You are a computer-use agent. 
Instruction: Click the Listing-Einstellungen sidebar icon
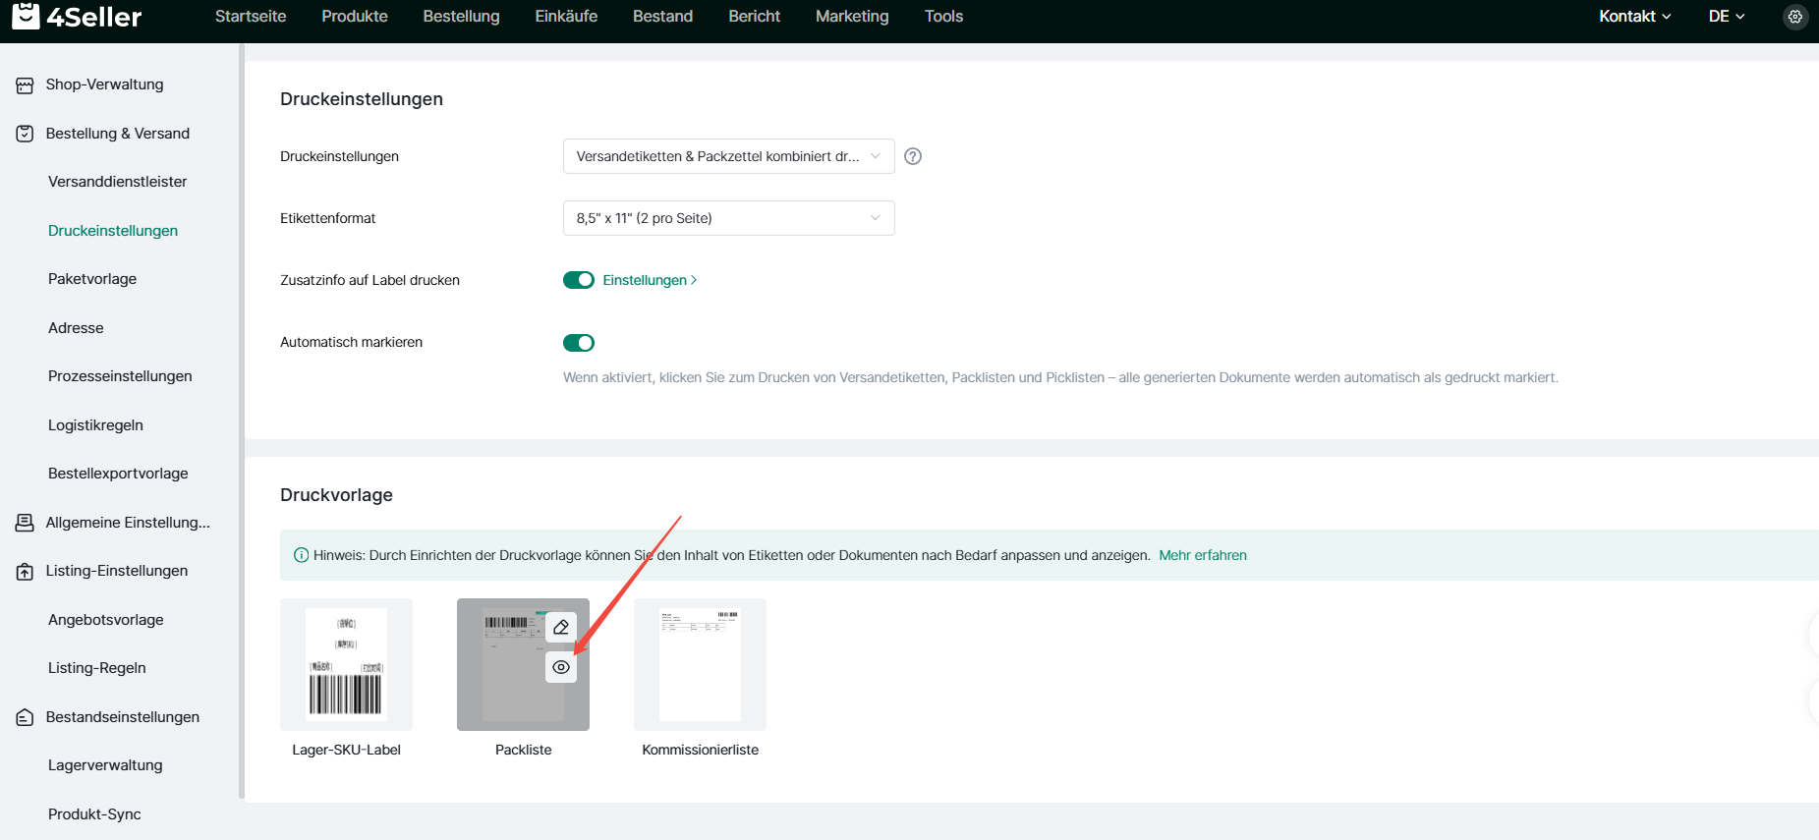click(x=25, y=572)
